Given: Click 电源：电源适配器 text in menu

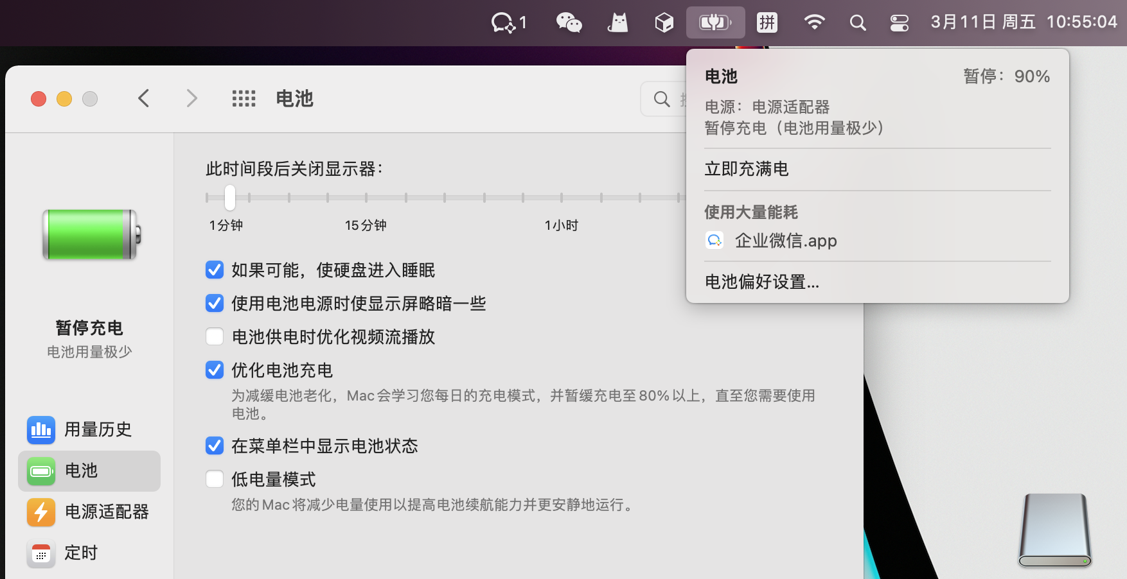Looking at the screenshot, I should pos(767,107).
